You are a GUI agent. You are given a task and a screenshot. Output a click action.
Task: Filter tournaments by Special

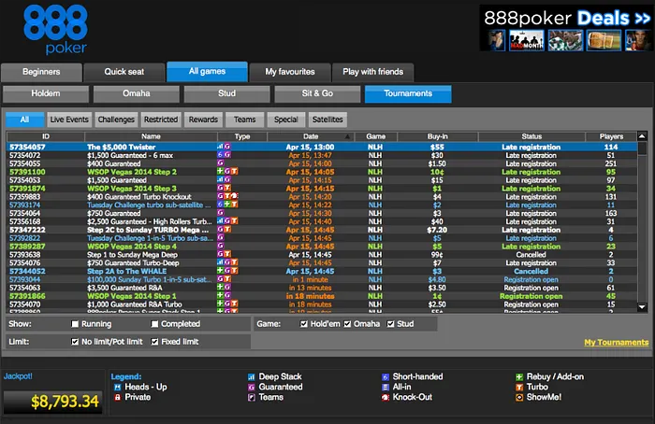286,120
